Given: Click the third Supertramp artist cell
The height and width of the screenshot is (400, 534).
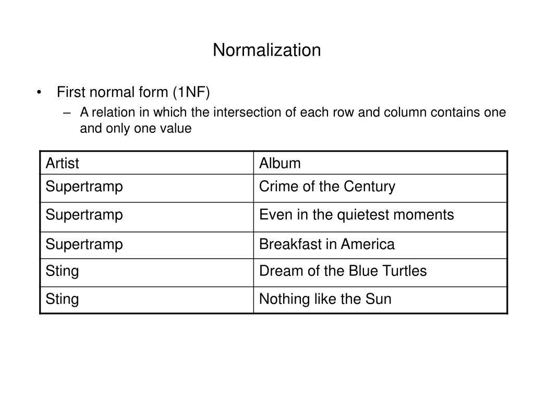Looking at the screenshot, I should (147, 245).
